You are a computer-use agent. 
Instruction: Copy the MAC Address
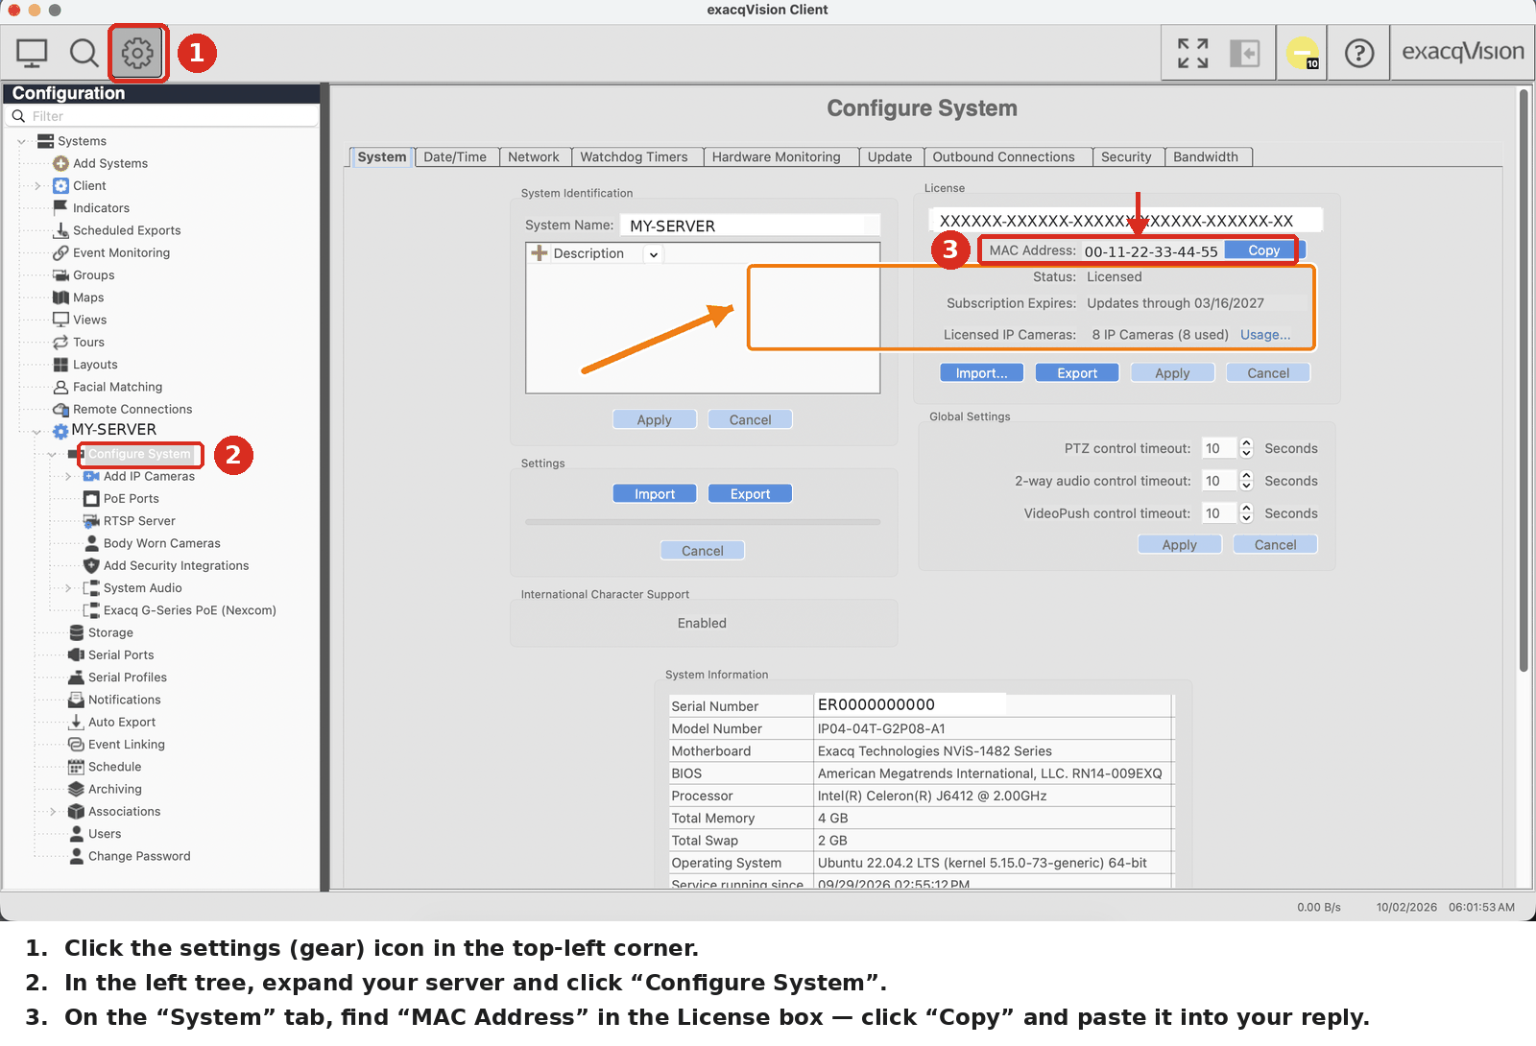click(x=1264, y=250)
